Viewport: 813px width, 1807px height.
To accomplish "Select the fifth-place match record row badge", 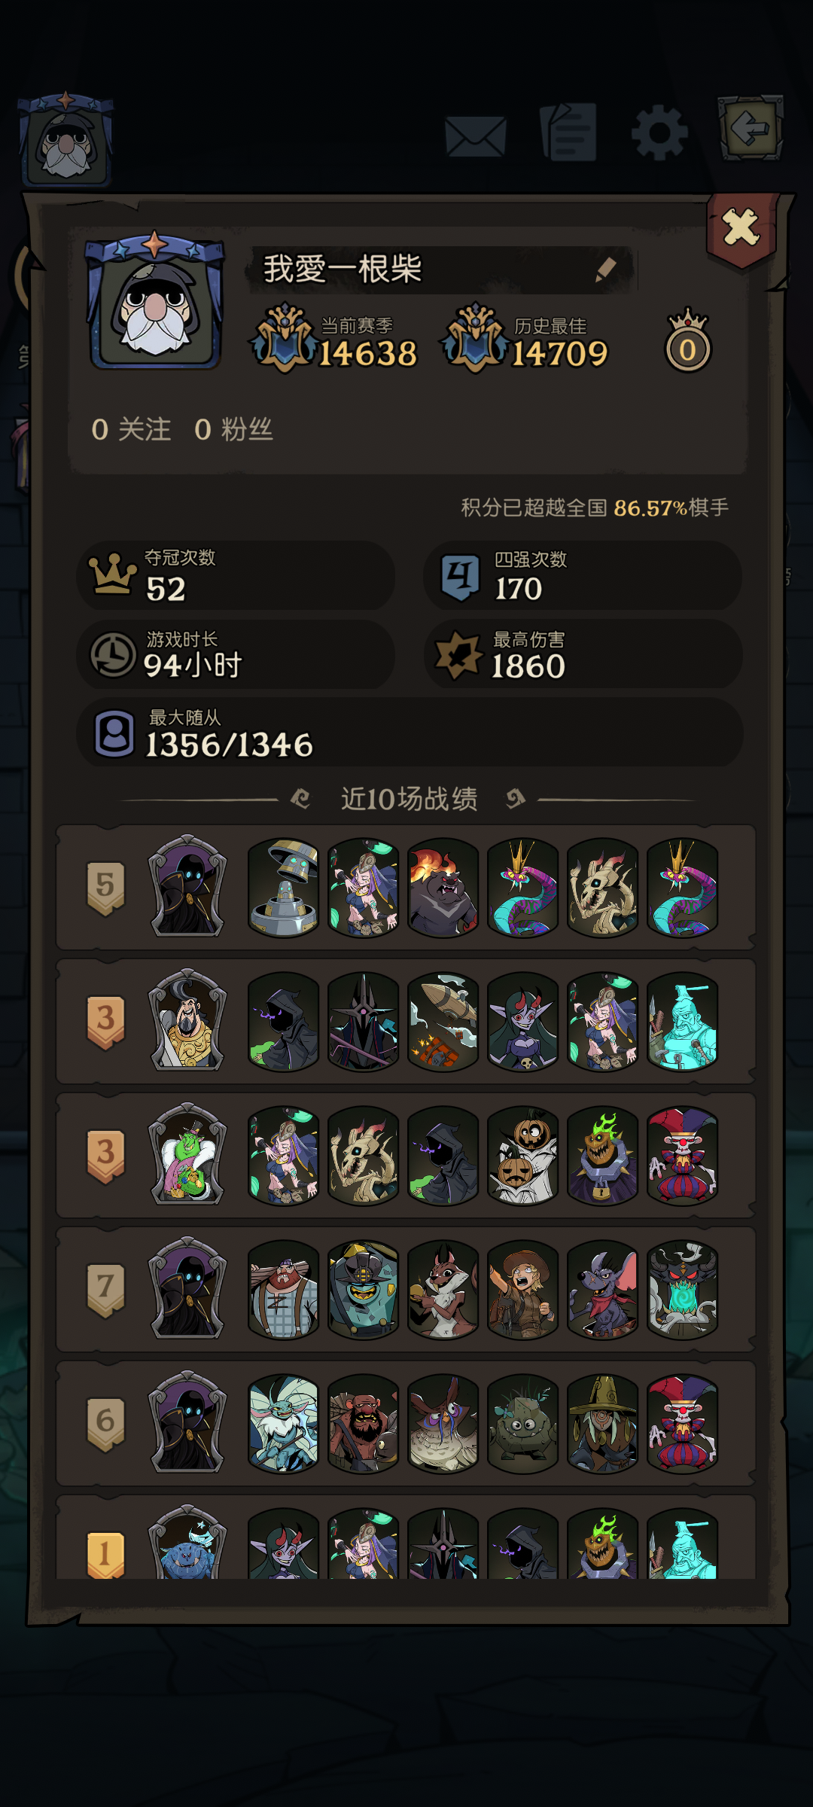I will (x=105, y=888).
